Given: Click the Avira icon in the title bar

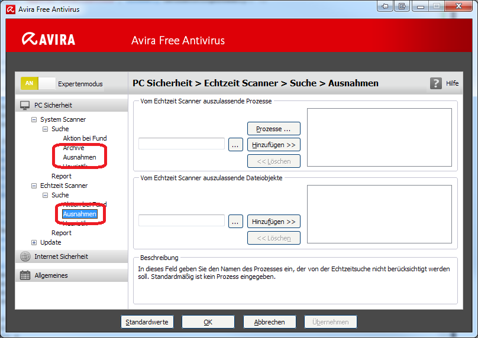Looking at the screenshot, I should click(11, 9).
